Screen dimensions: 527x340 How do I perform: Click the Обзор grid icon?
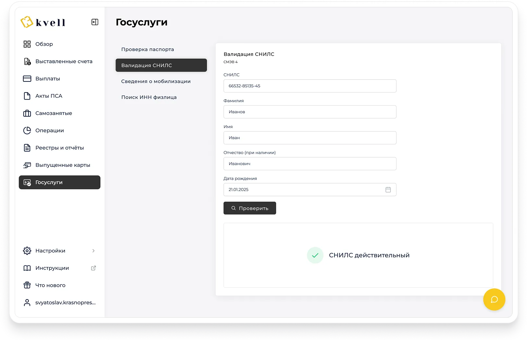pos(27,44)
